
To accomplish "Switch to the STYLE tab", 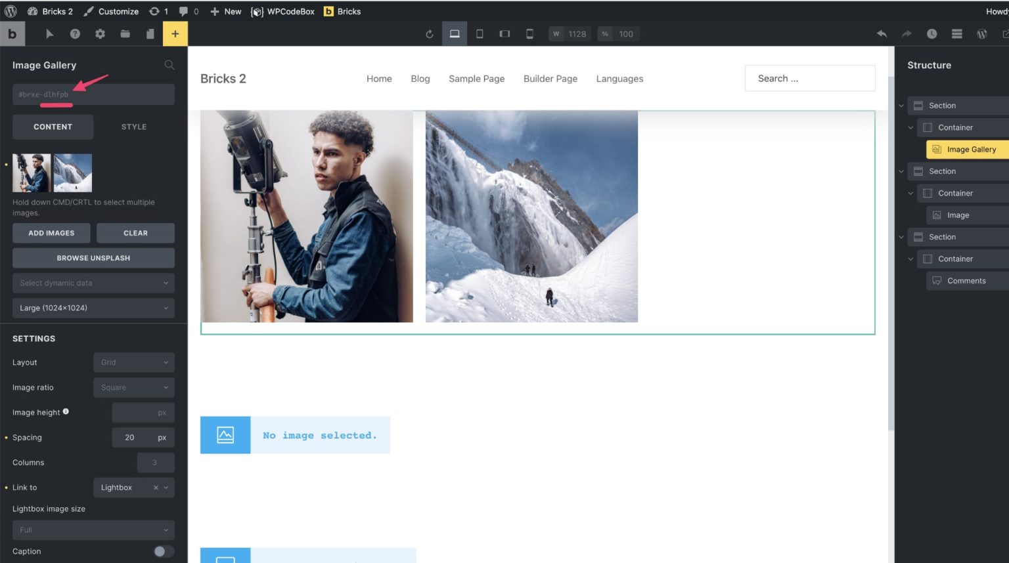I will tap(133, 127).
